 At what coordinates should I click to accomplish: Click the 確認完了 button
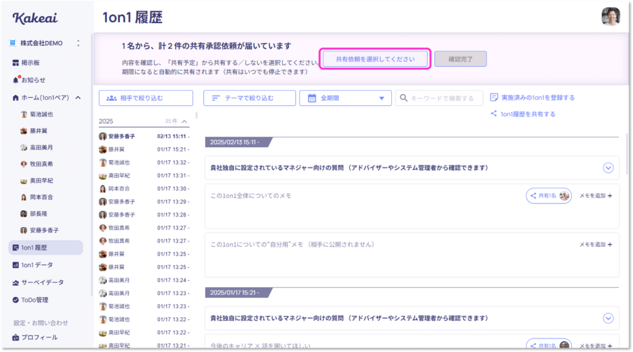point(461,59)
